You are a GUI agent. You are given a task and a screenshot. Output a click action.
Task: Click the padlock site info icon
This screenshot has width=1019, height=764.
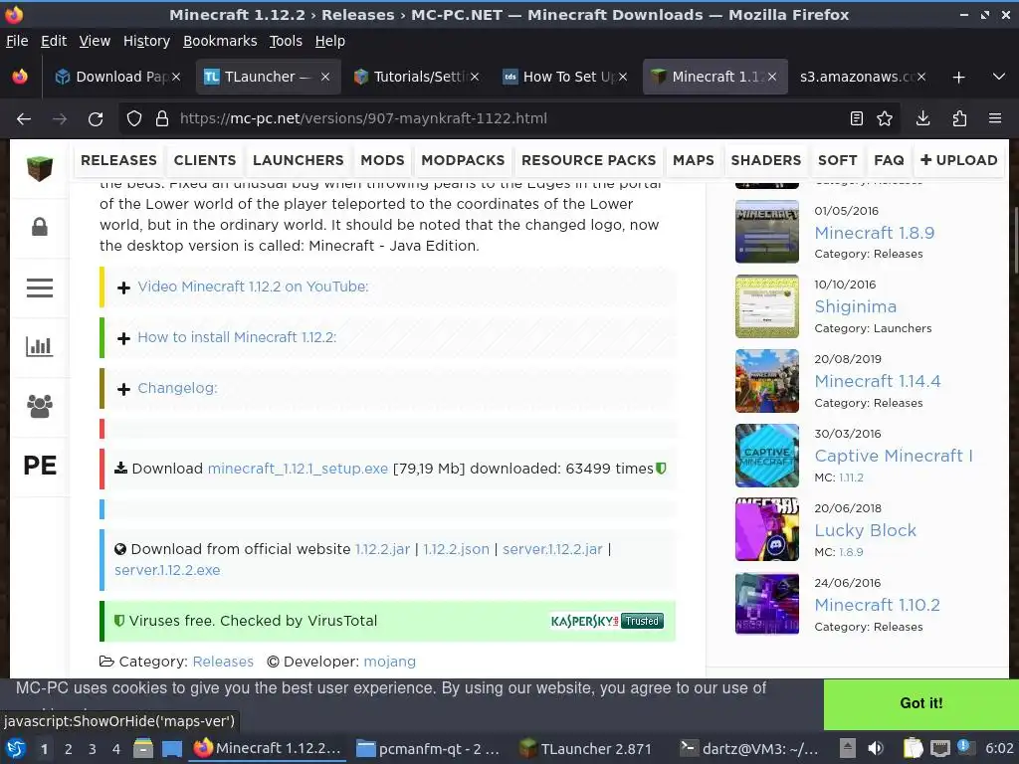162,119
